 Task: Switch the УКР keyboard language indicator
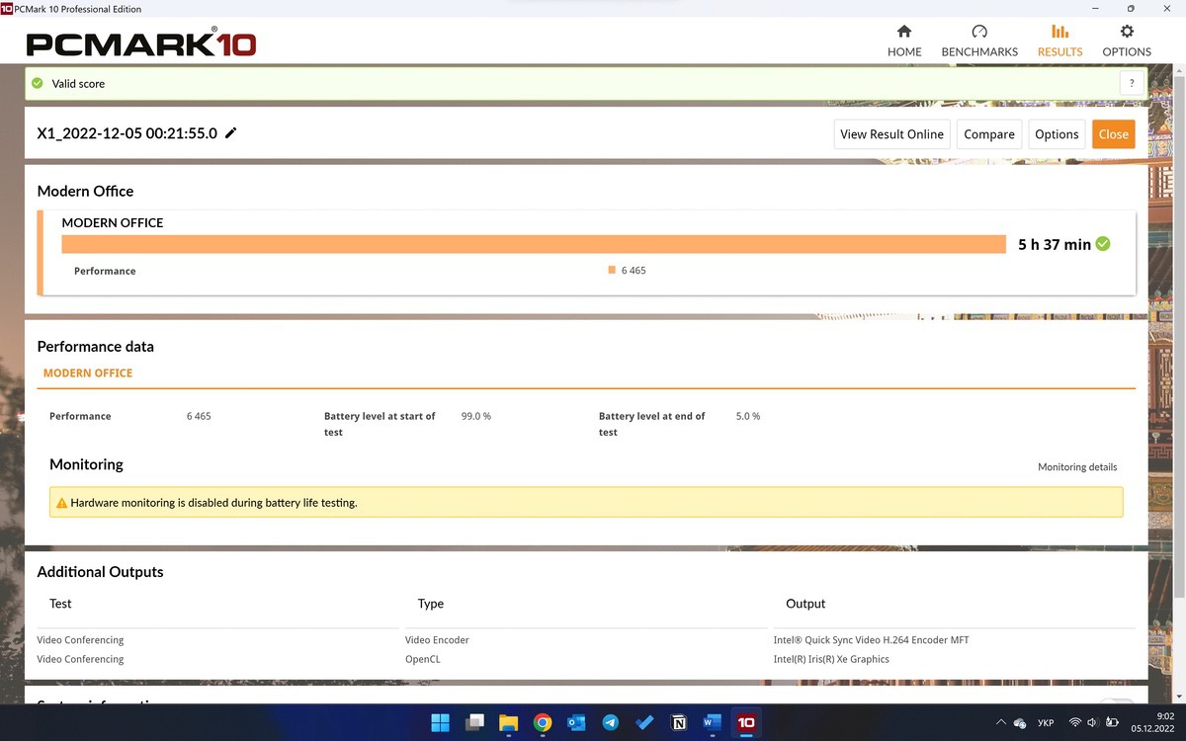coord(1046,723)
